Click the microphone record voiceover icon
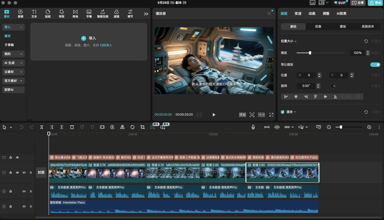Screen dimensions: 384x220 tap(253, 127)
